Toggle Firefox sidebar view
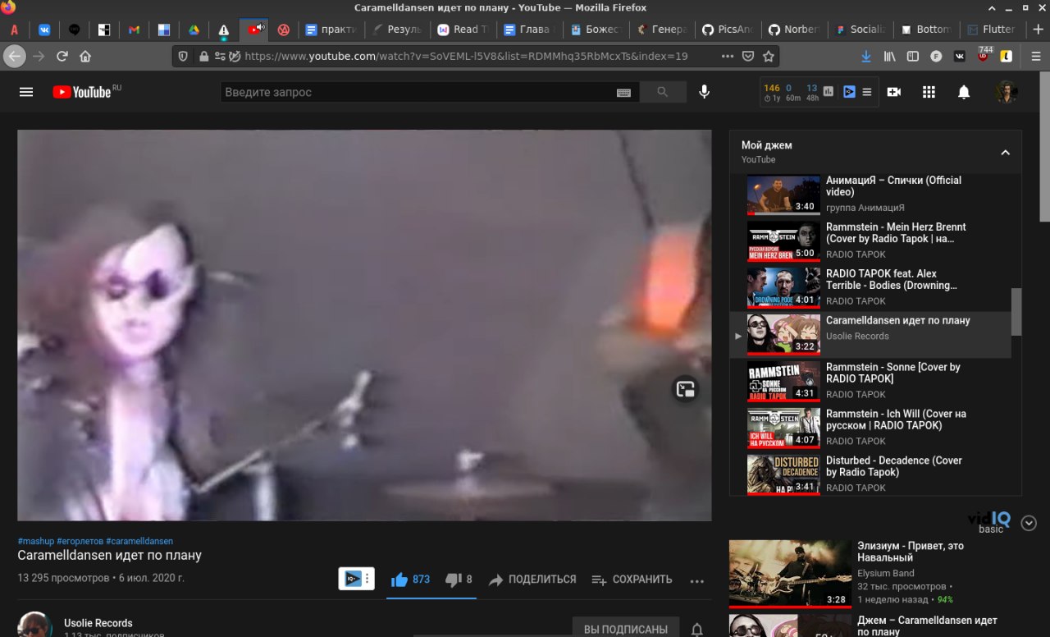This screenshot has width=1050, height=637. (x=912, y=57)
